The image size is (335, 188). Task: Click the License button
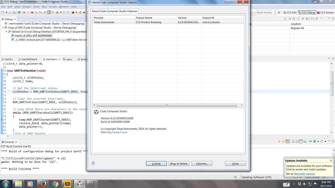click(x=156, y=163)
